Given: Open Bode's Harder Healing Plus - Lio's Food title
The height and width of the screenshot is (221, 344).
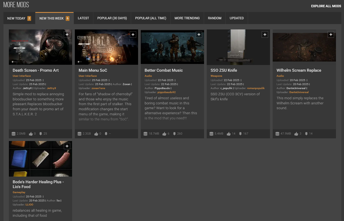Looking at the screenshot, I should 38,184.
